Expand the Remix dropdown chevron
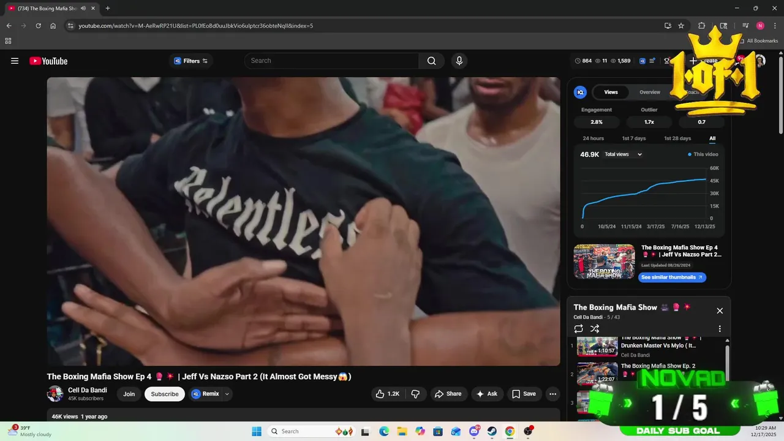 [x=227, y=394]
